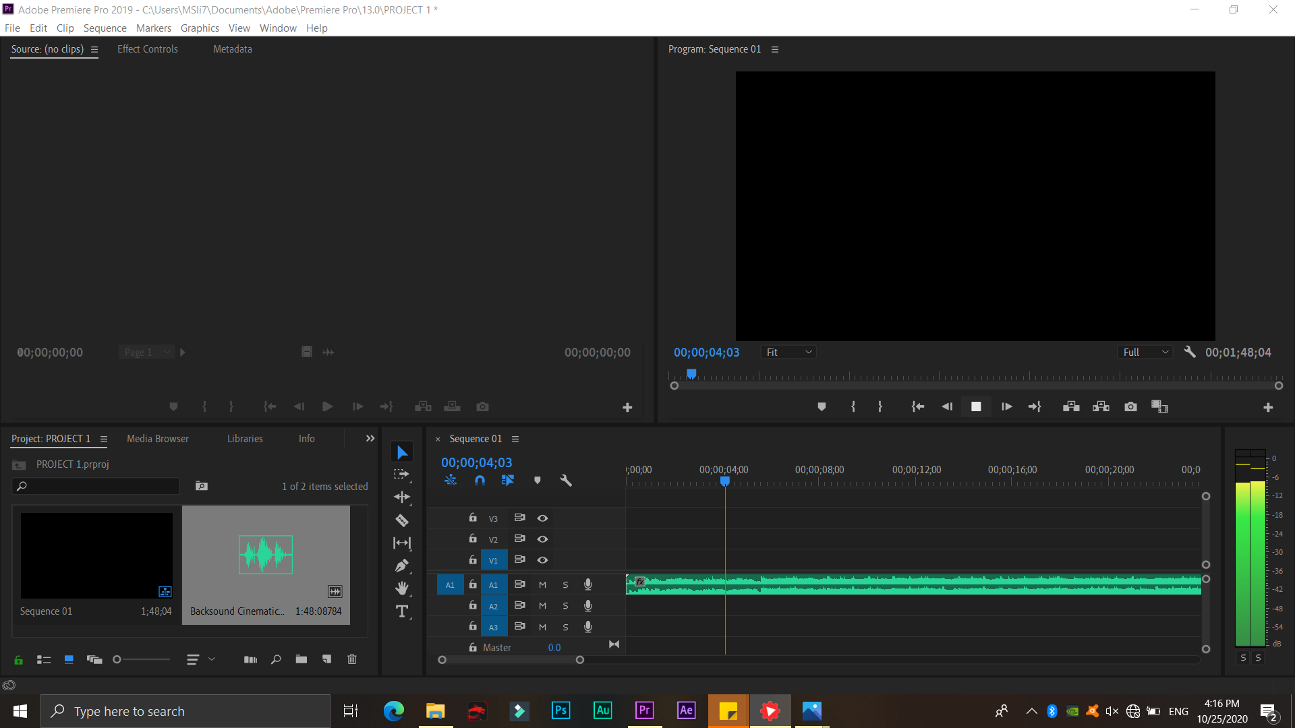
Task: Mute audio track A1
Action: [542, 585]
